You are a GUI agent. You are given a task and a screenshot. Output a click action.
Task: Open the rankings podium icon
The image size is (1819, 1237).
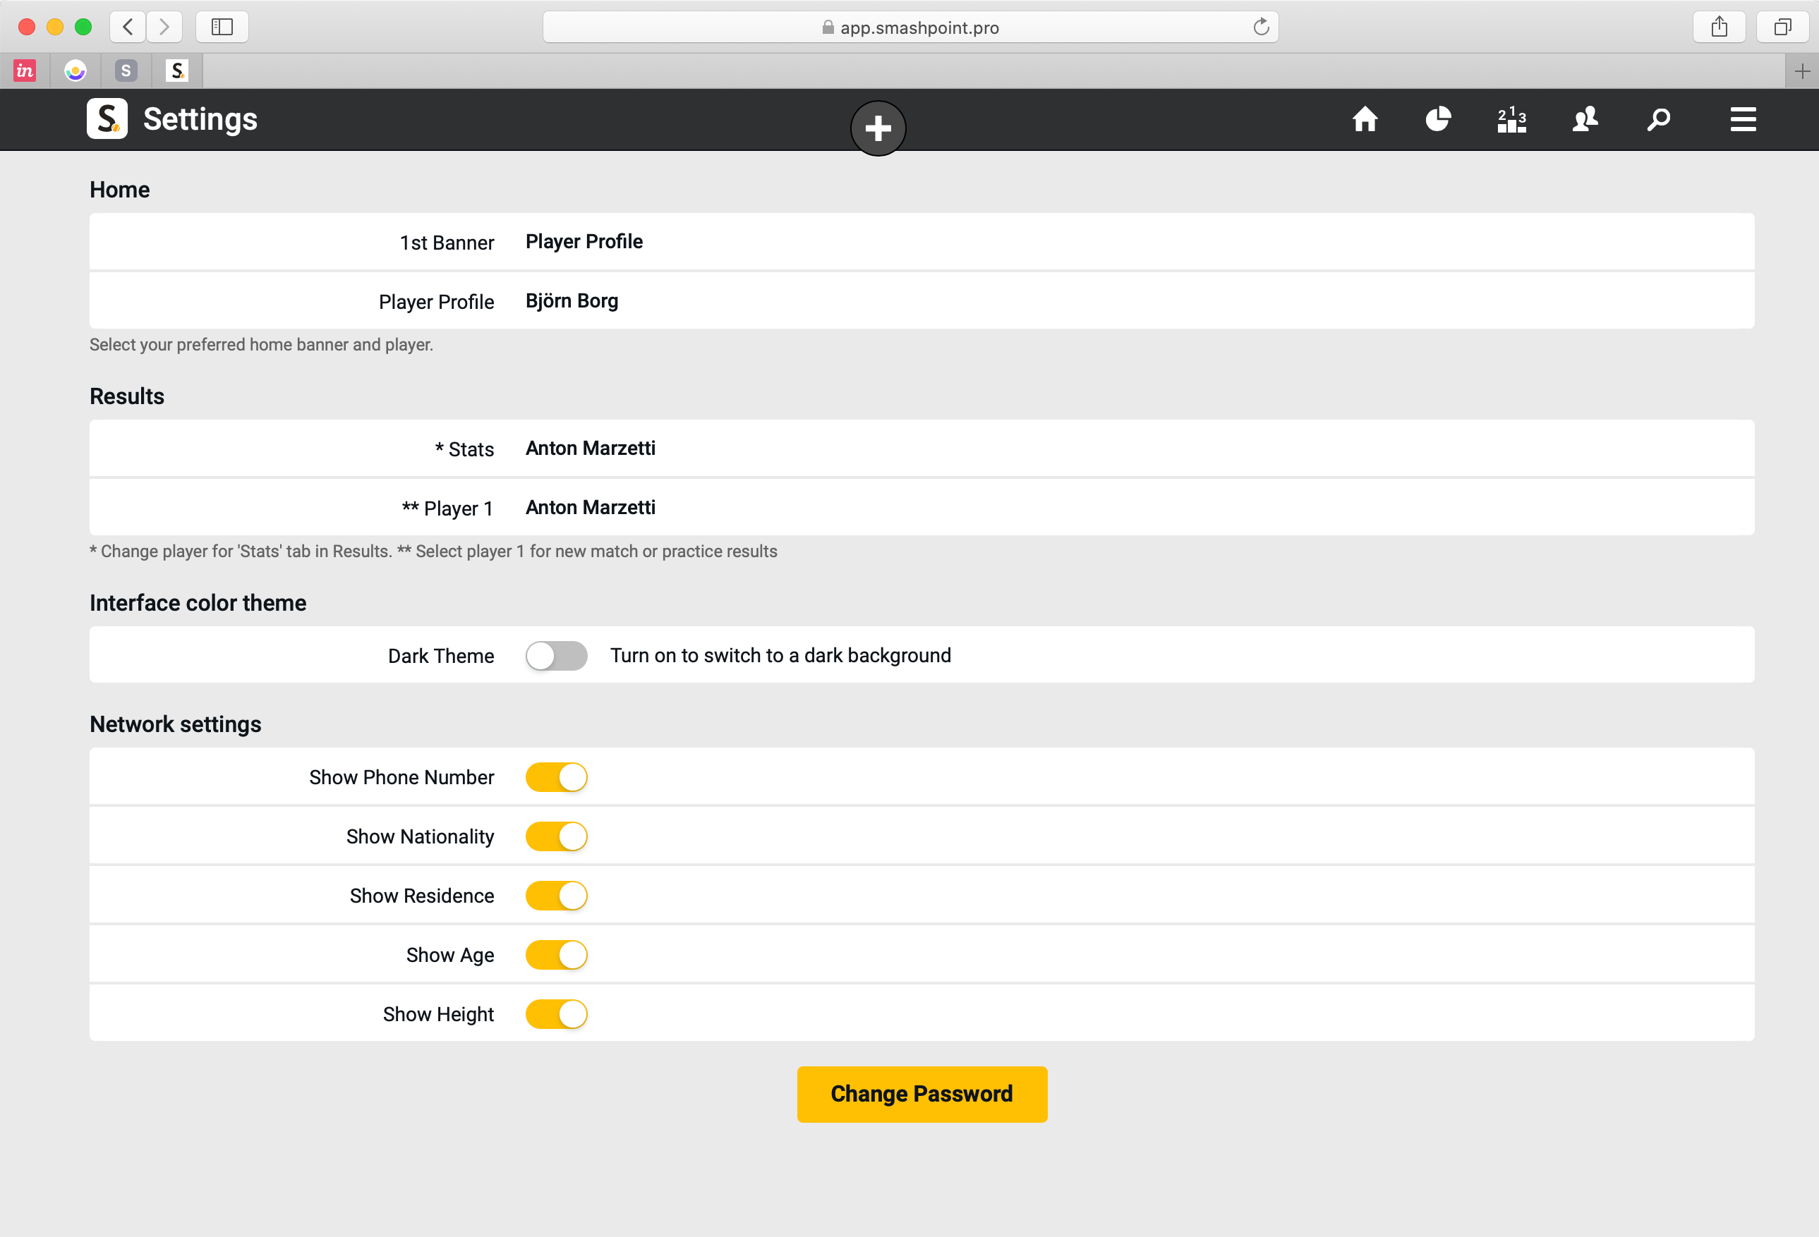tap(1511, 120)
